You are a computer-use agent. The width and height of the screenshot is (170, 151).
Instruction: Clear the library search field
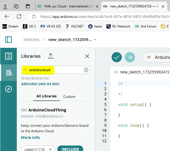point(86,70)
